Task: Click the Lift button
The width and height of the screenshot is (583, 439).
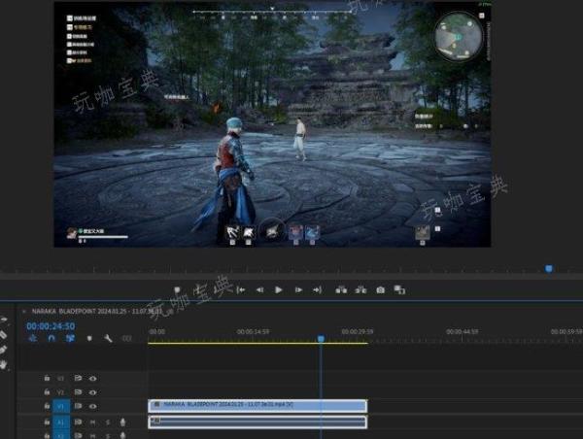Action: (341, 289)
